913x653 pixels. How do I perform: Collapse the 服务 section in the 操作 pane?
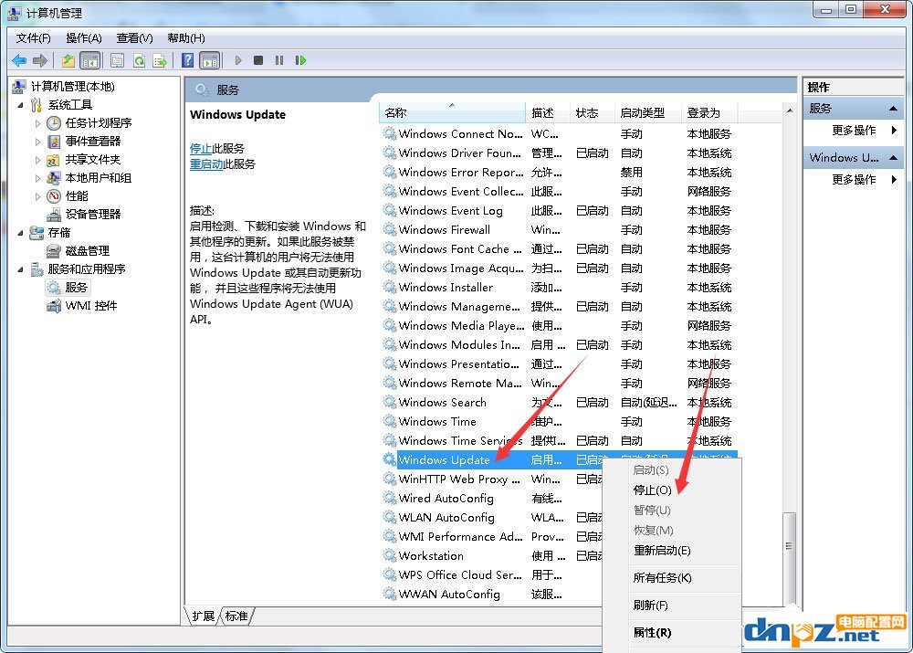pos(893,109)
